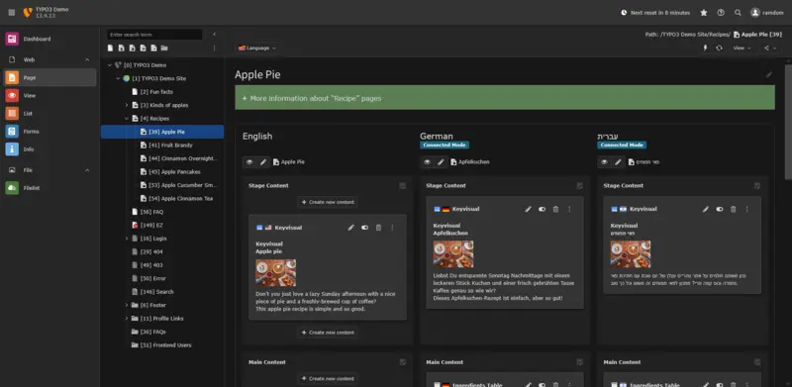Expand the [3] Kinds of apples node
Viewport: 792px width, 387px height.
127,105
